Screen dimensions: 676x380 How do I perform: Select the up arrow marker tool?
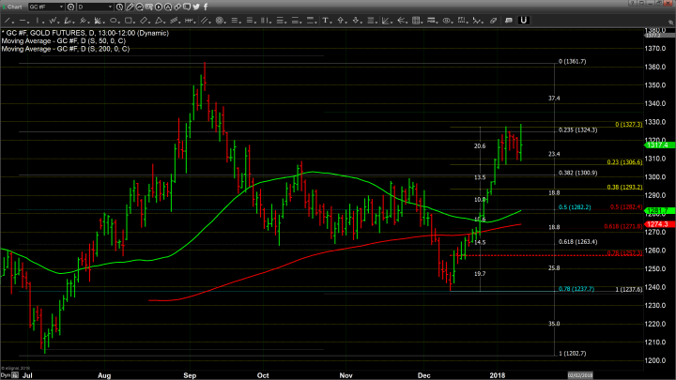[x=341, y=21]
